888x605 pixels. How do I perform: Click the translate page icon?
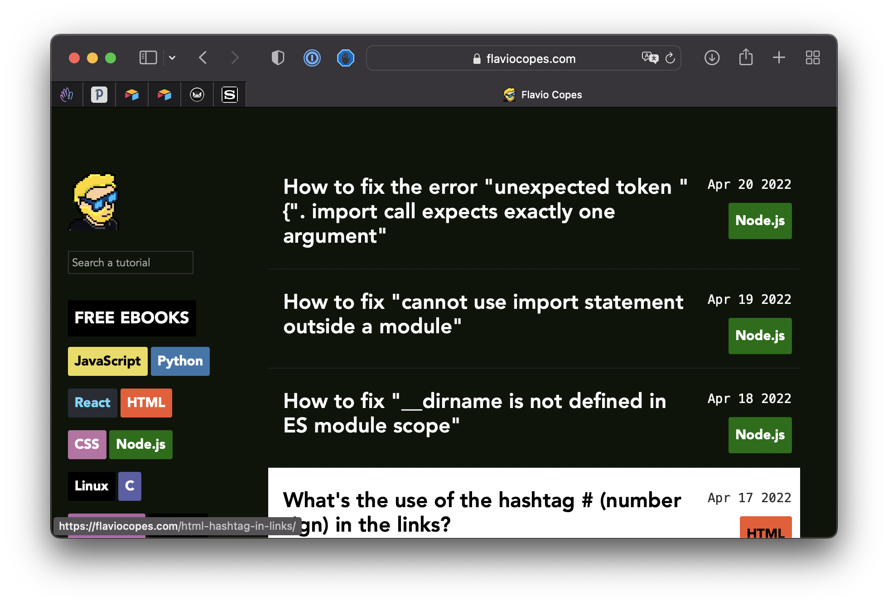[650, 58]
